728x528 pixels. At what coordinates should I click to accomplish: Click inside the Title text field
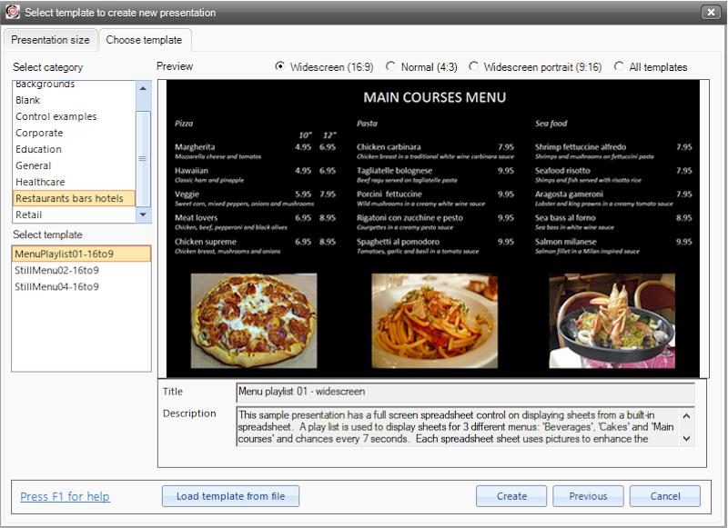(464, 392)
